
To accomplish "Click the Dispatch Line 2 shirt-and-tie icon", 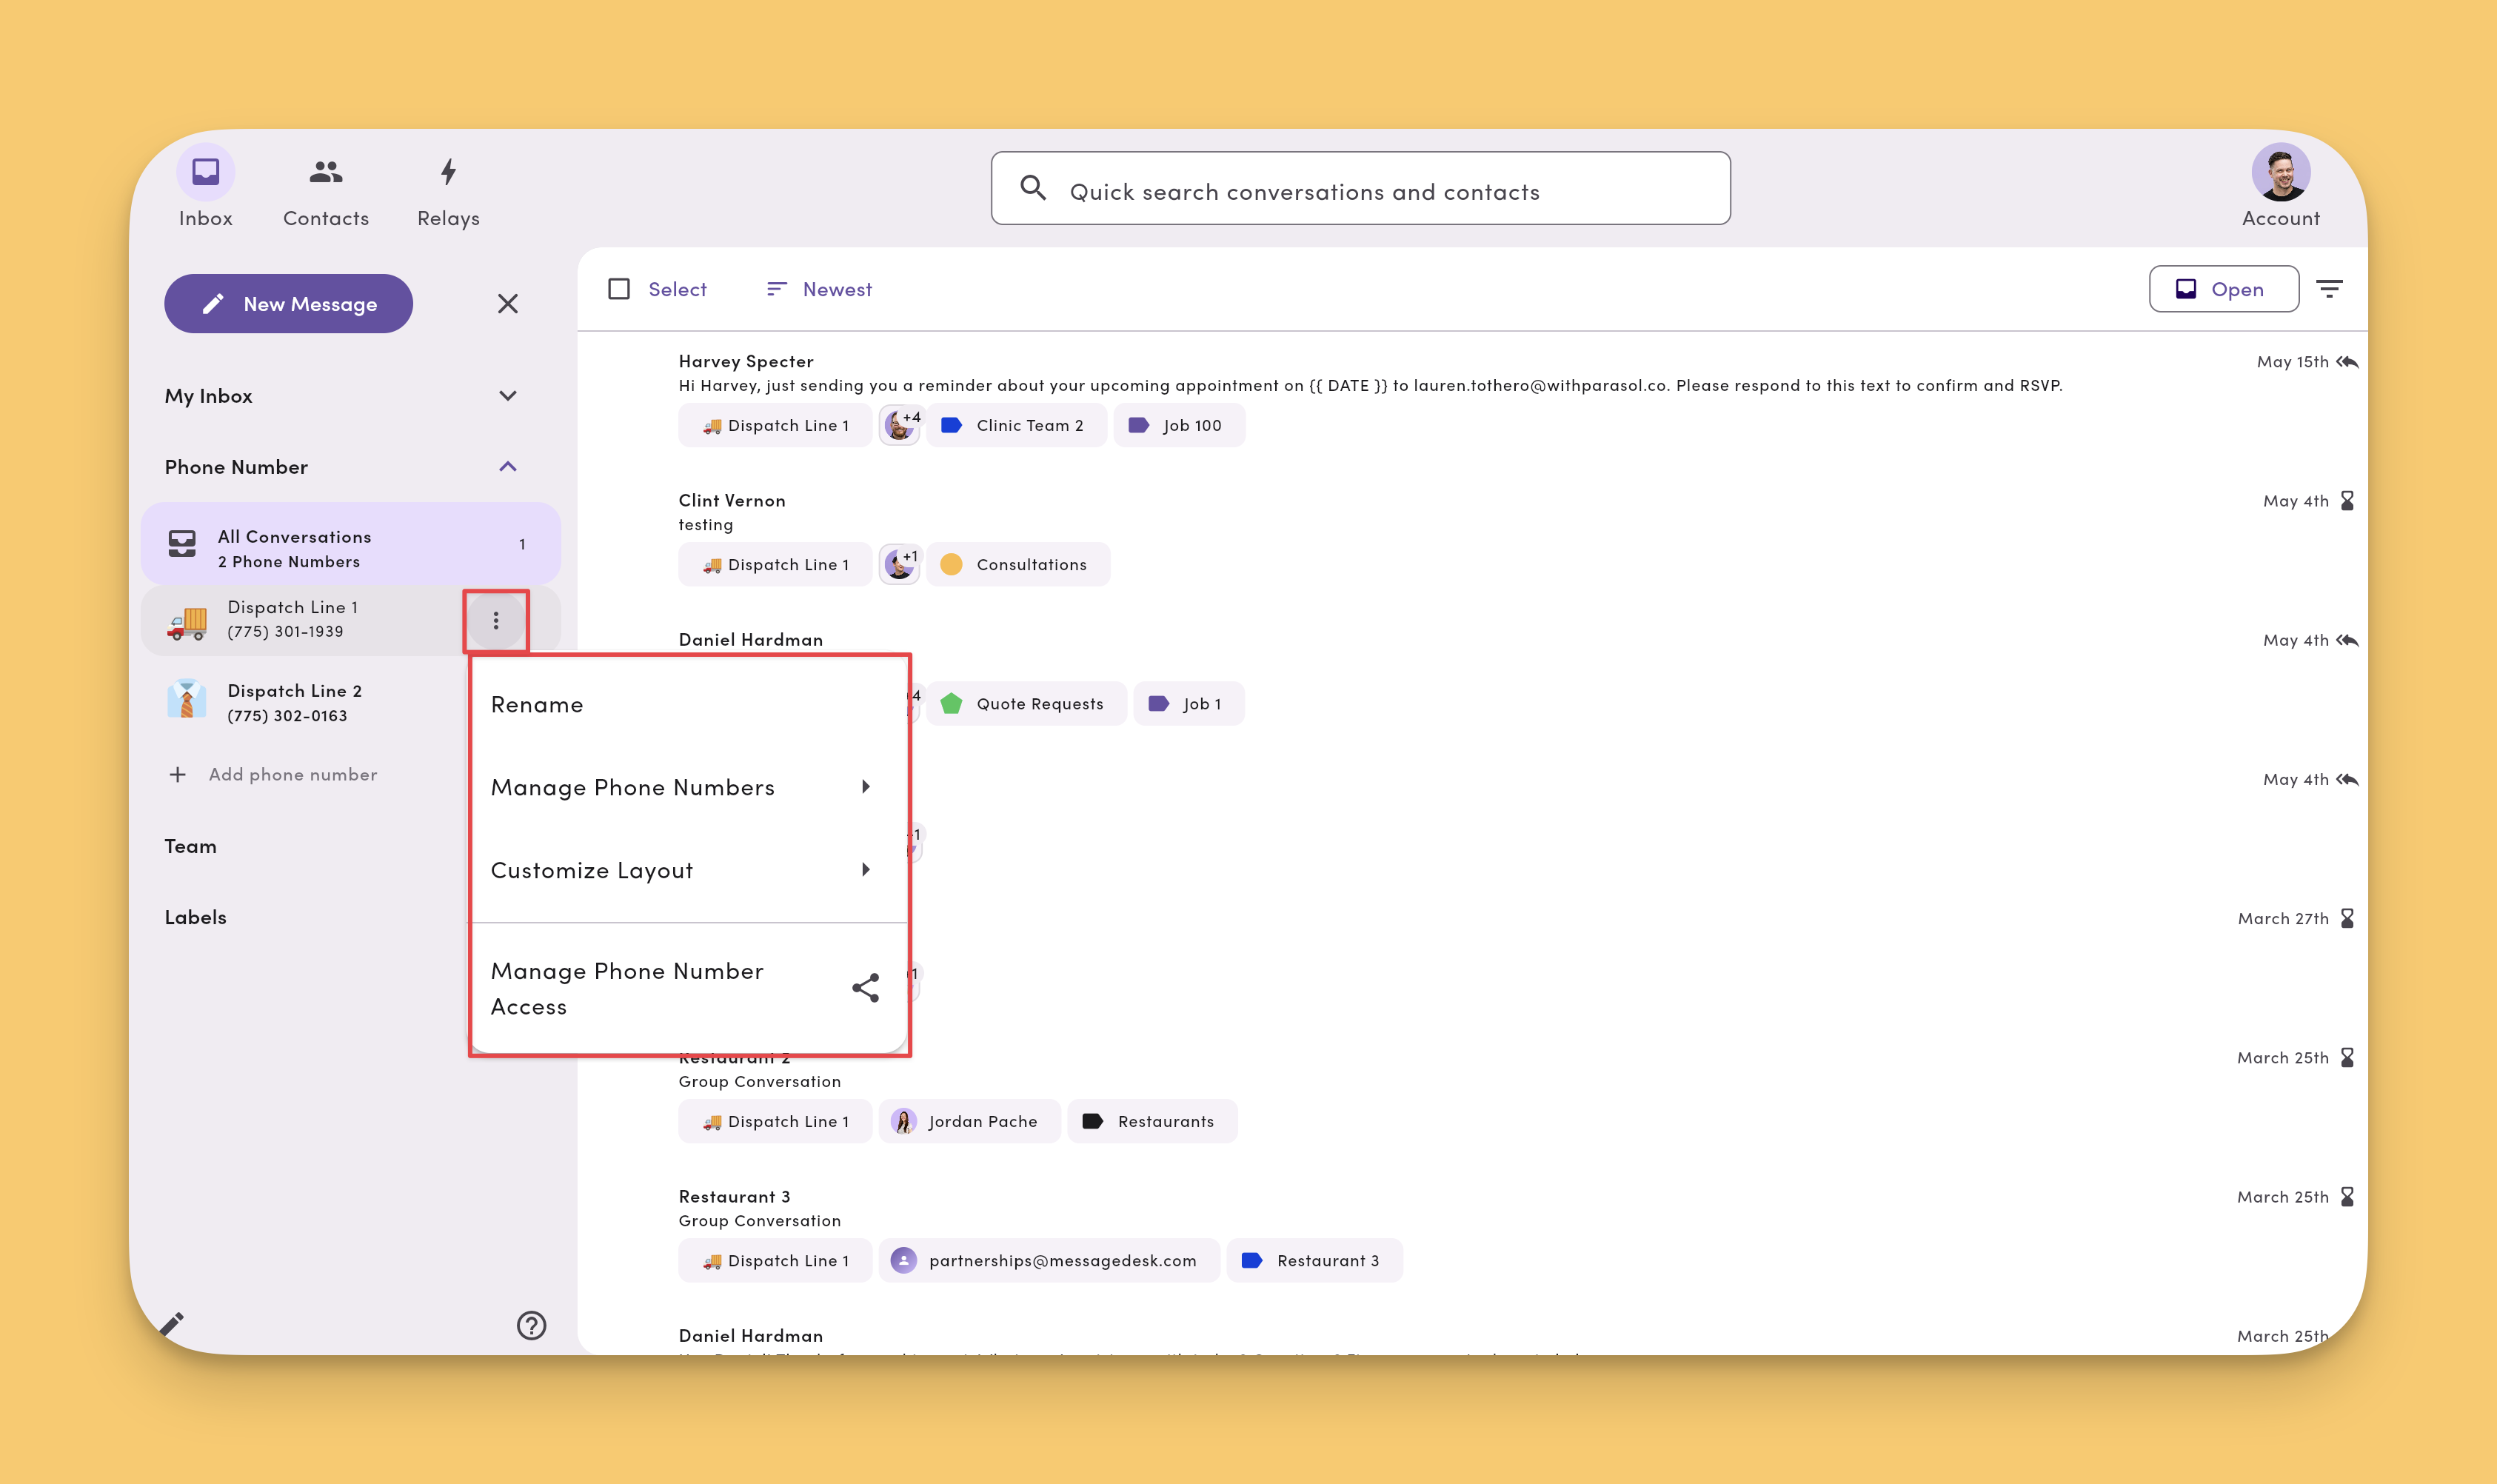I will pos(187,699).
